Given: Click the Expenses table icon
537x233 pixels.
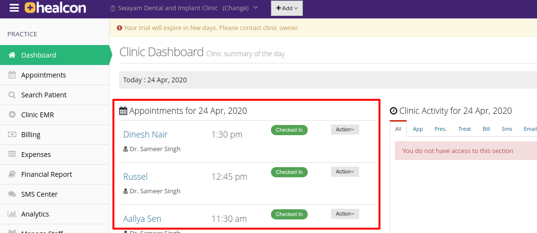Looking at the screenshot, I should click(12, 155).
